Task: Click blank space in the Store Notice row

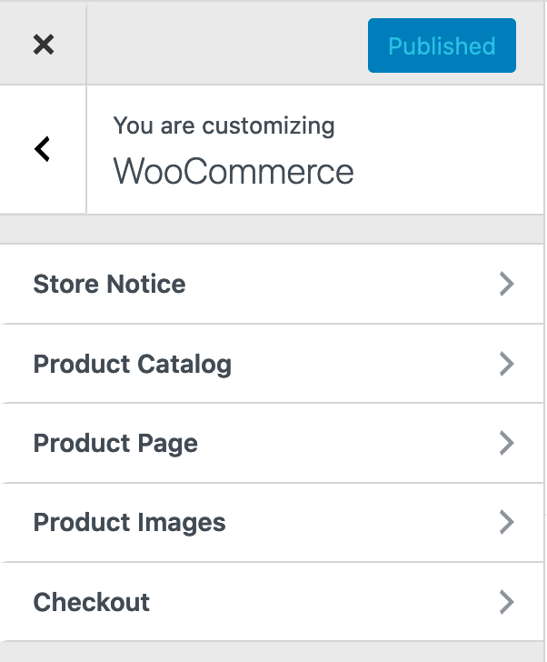Action: tap(345, 285)
